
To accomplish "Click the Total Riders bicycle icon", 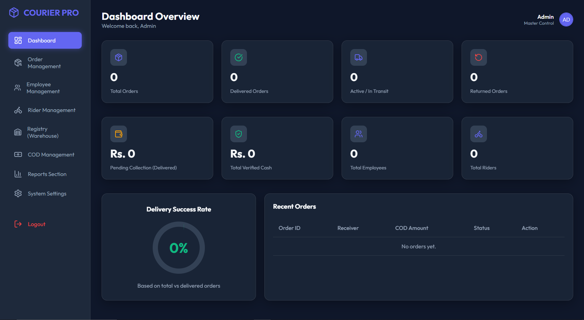I will tap(479, 134).
